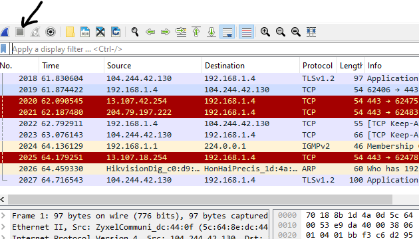The image size is (419, 239).
Task: Click the horizontal scrollbar thumb
Action: coord(200,199)
